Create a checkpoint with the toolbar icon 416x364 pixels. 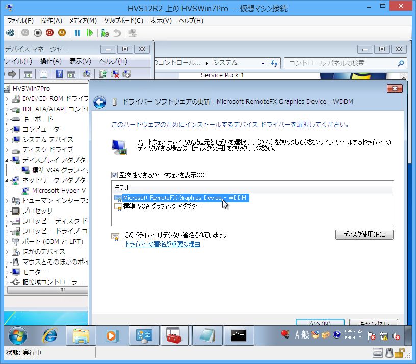(105, 33)
